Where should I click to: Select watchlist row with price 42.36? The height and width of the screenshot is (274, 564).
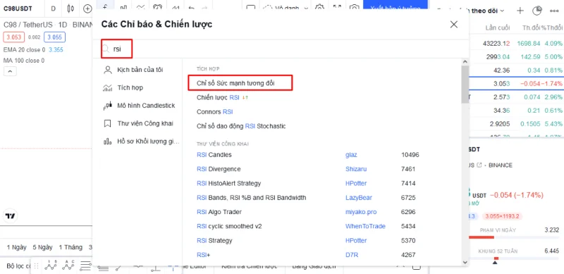tap(517, 70)
